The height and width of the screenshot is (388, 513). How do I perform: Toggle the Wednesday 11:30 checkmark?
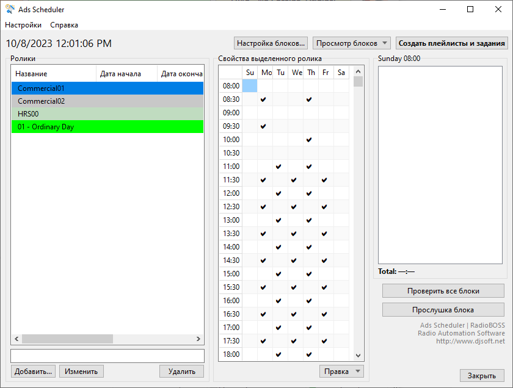coord(296,180)
